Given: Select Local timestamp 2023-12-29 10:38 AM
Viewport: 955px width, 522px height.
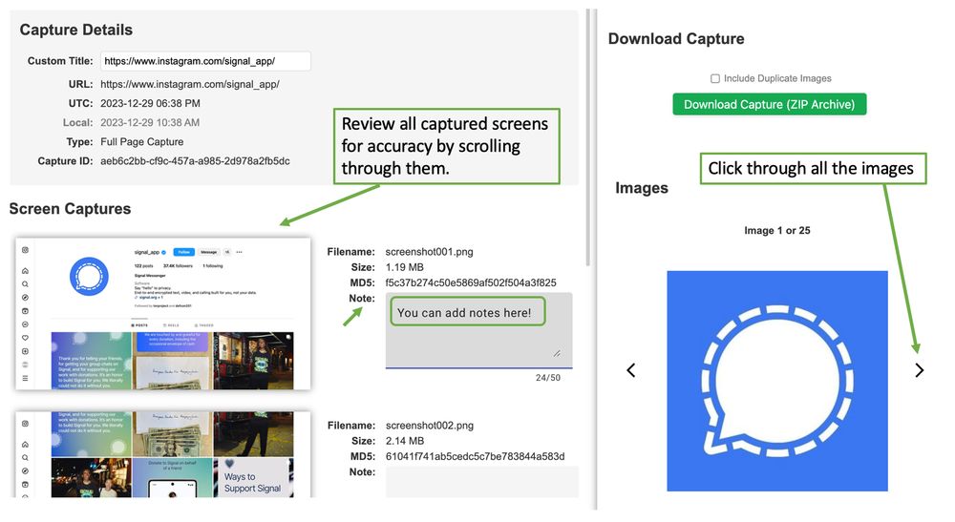Looking at the screenshot, I should tap(150, 122).
